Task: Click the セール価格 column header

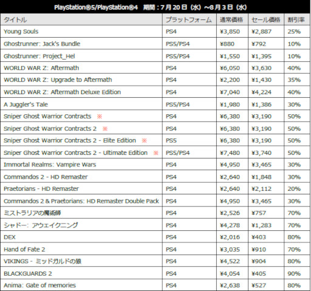Action: click(266, 20)
